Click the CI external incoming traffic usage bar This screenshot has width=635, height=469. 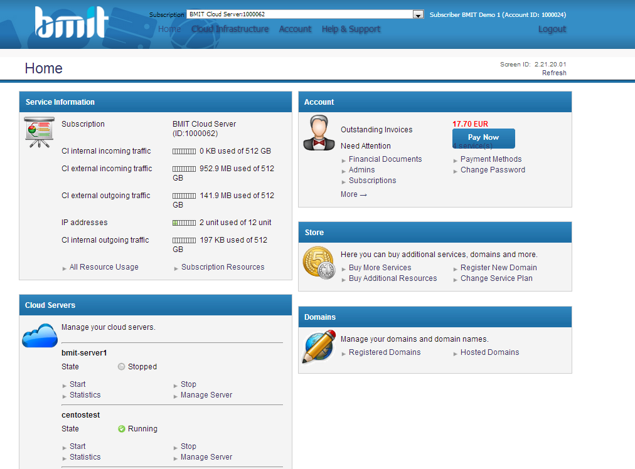coord(184,169)
